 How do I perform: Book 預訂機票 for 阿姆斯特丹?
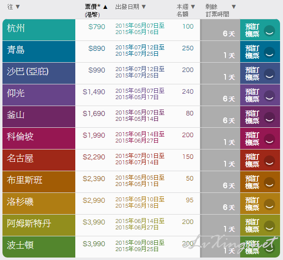[260, 225]
